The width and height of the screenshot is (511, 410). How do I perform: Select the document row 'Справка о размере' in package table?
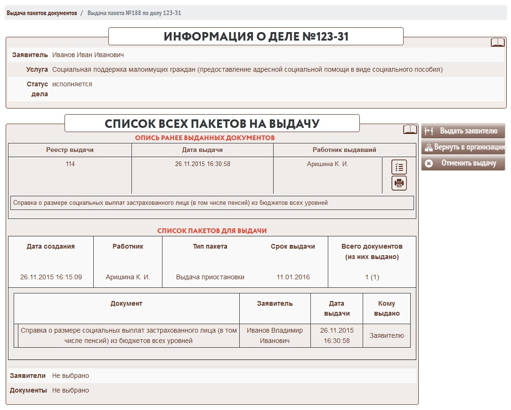(x=129, y=335)
